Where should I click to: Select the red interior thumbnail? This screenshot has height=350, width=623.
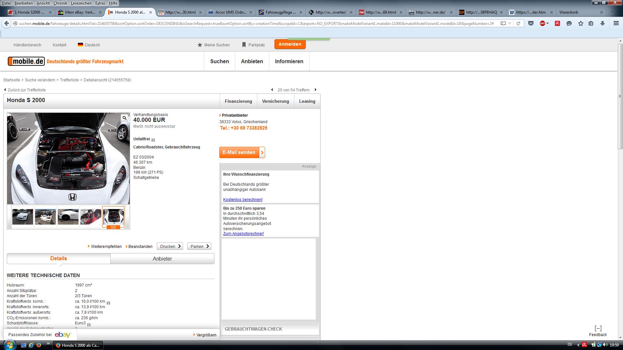pyautogui.click(x=91, y=216)
